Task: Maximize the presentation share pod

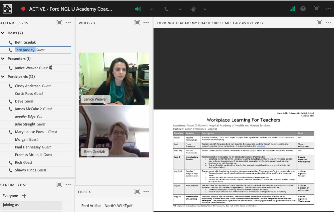Action: 320,23
